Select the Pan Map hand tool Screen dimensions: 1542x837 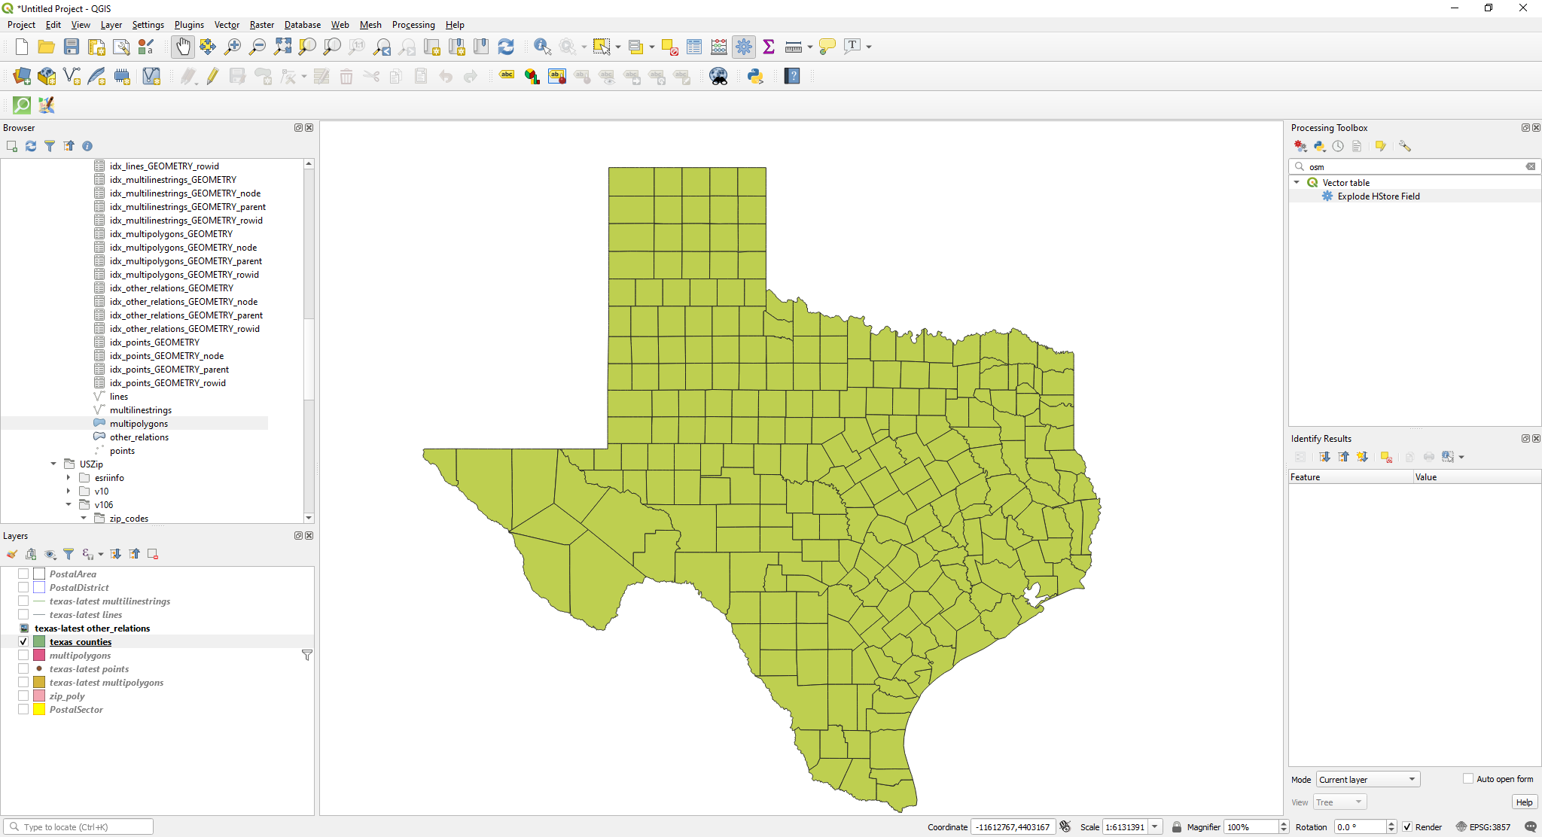coord(183,47)
